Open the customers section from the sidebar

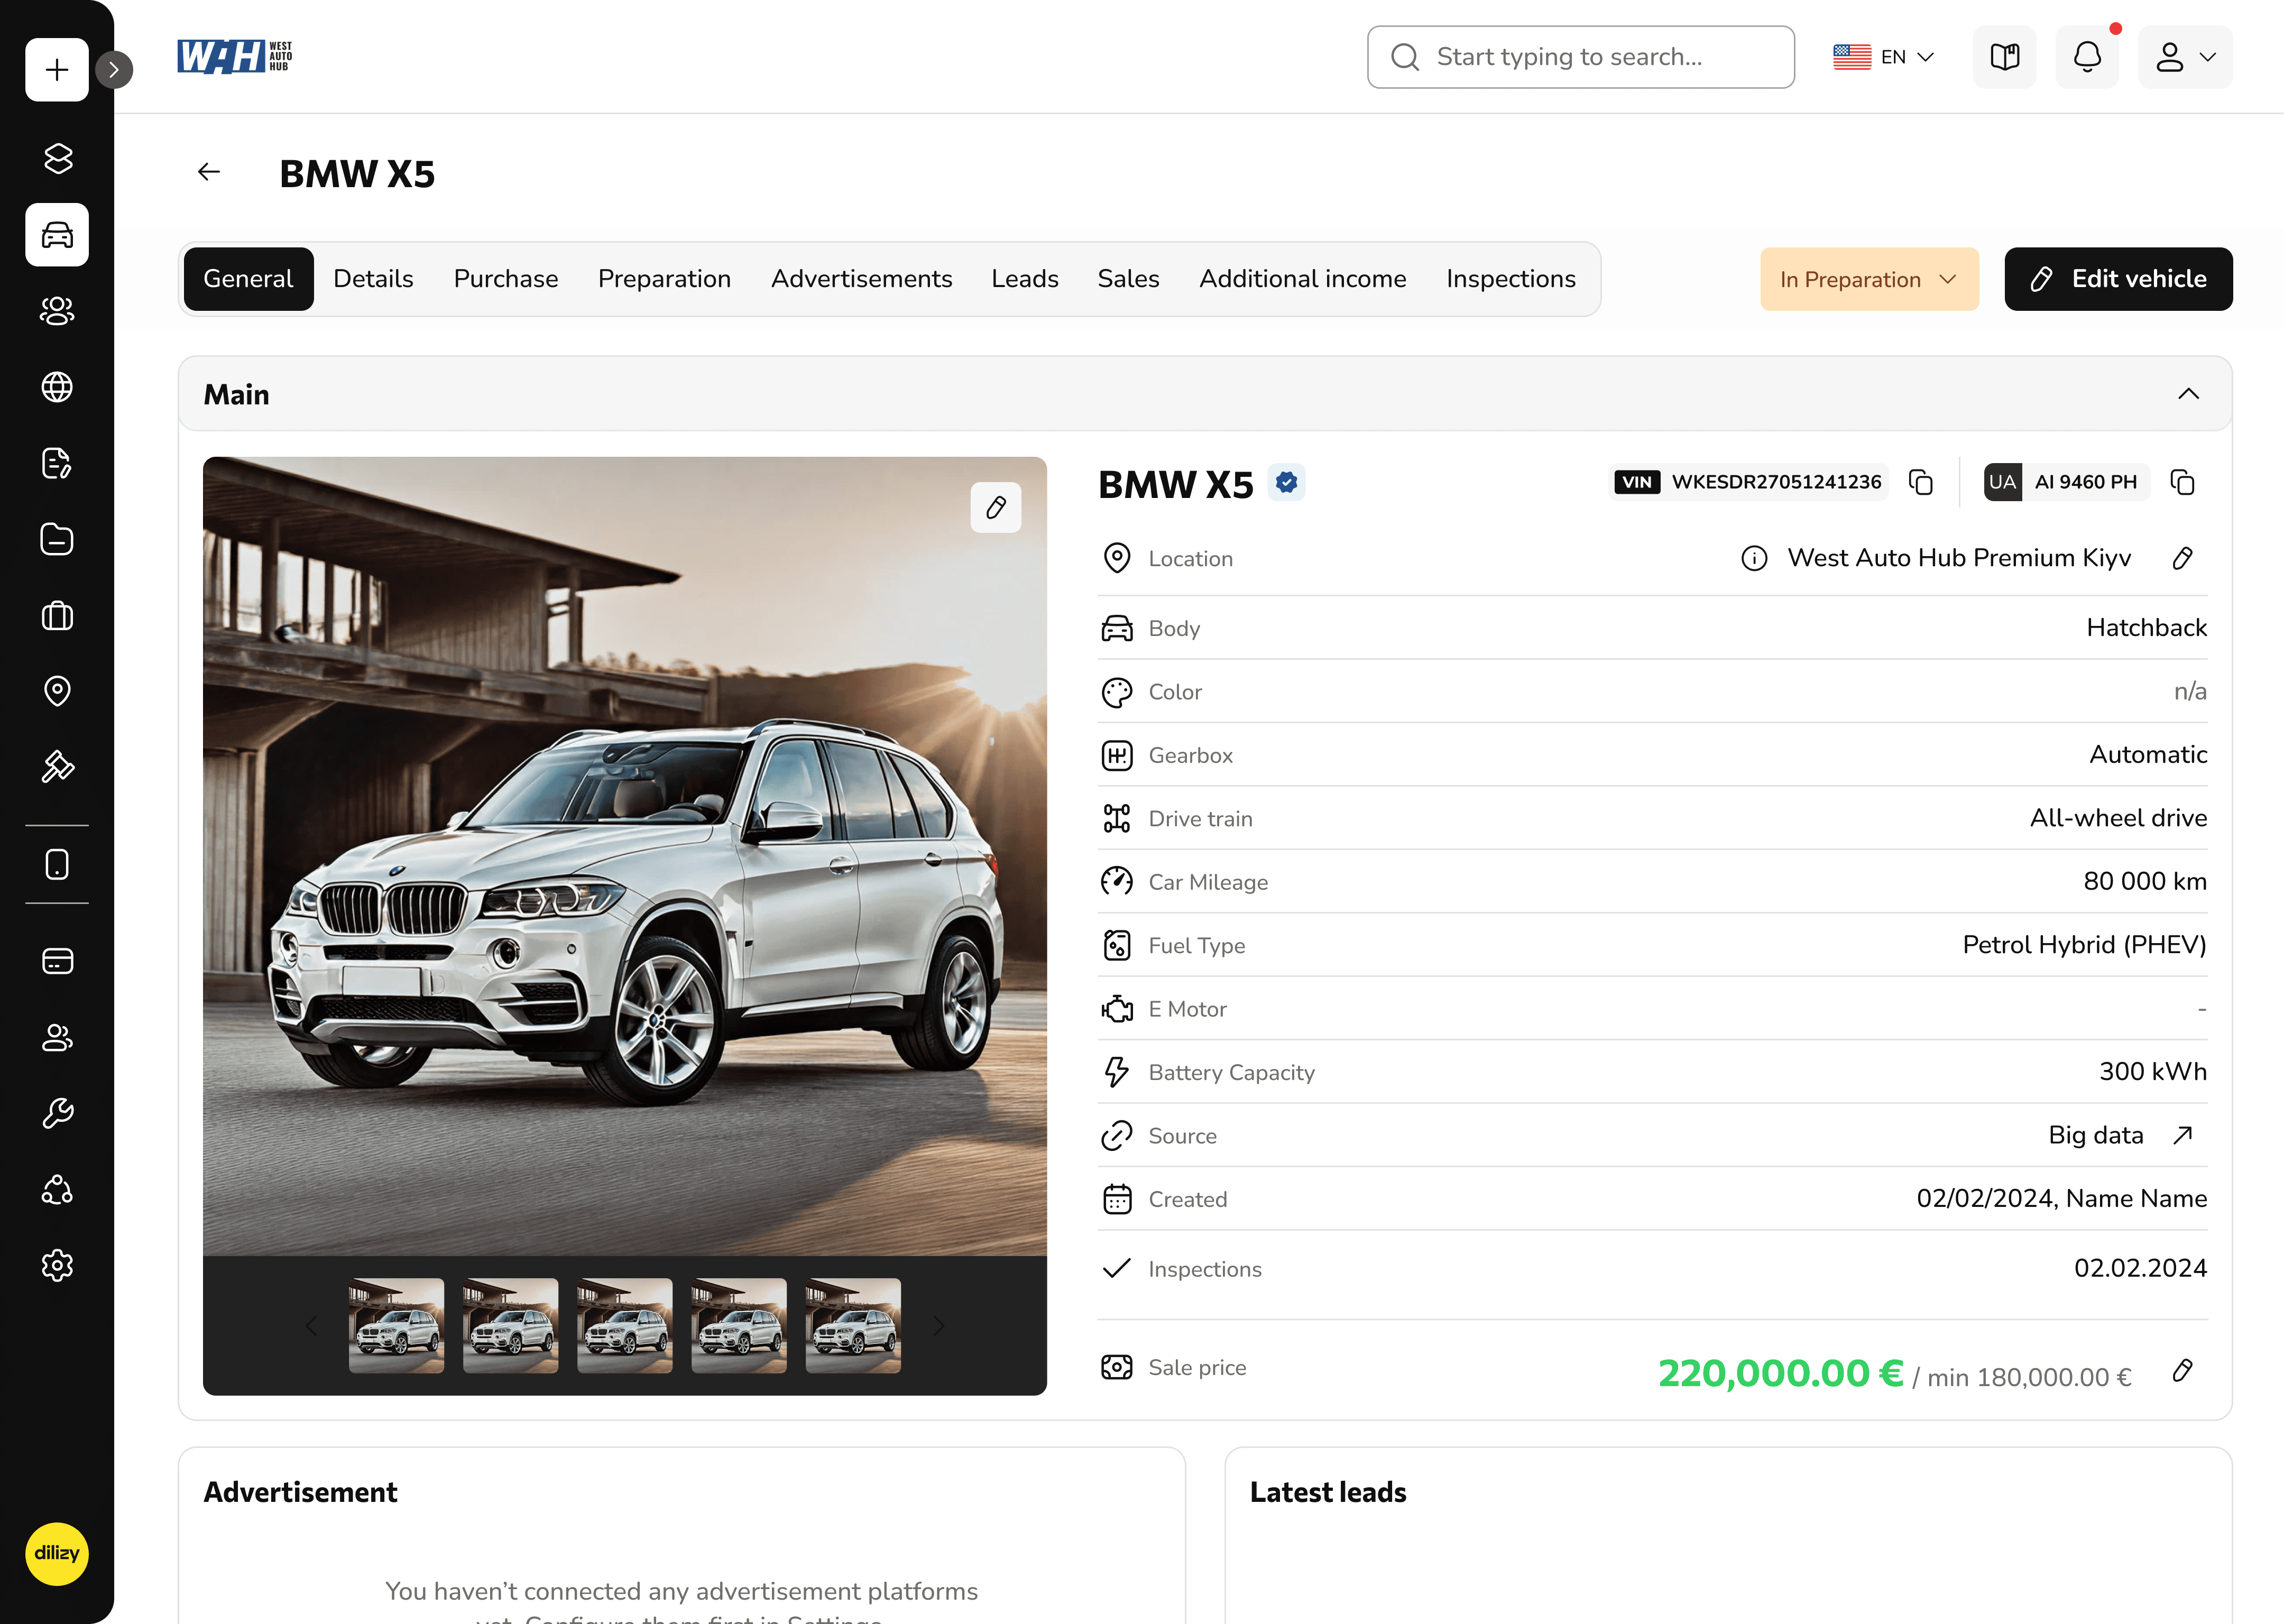[57, 311]
